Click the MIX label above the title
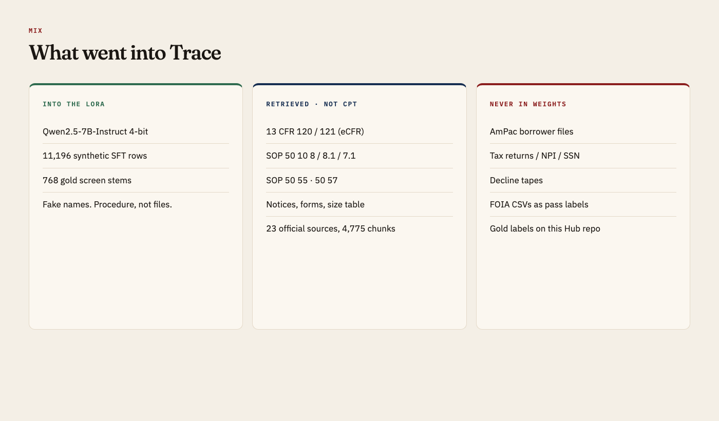 (x=36, y=31)
